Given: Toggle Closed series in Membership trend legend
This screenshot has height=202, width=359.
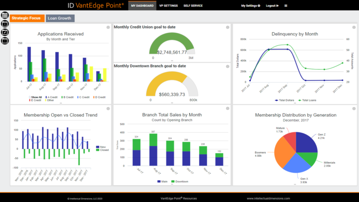Looking at the screenshot, I should click(x=102, y=150).
